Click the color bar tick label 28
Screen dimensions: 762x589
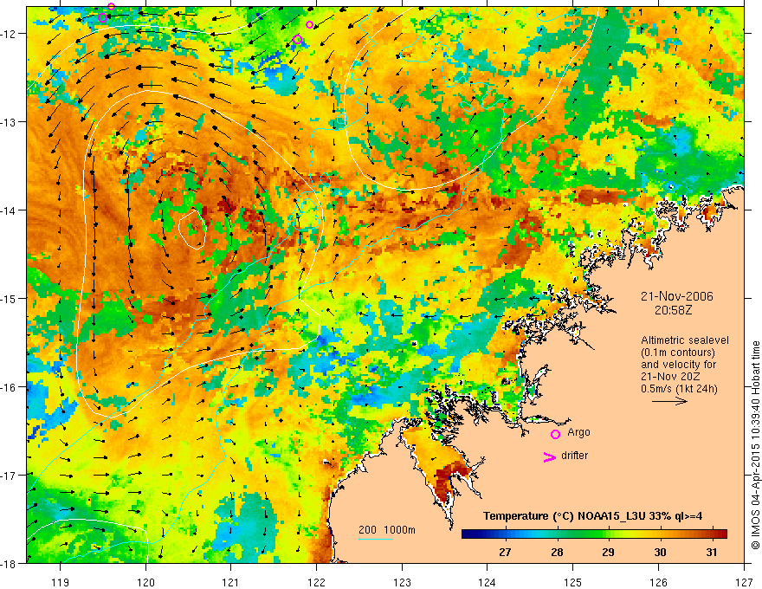[557, 552]
